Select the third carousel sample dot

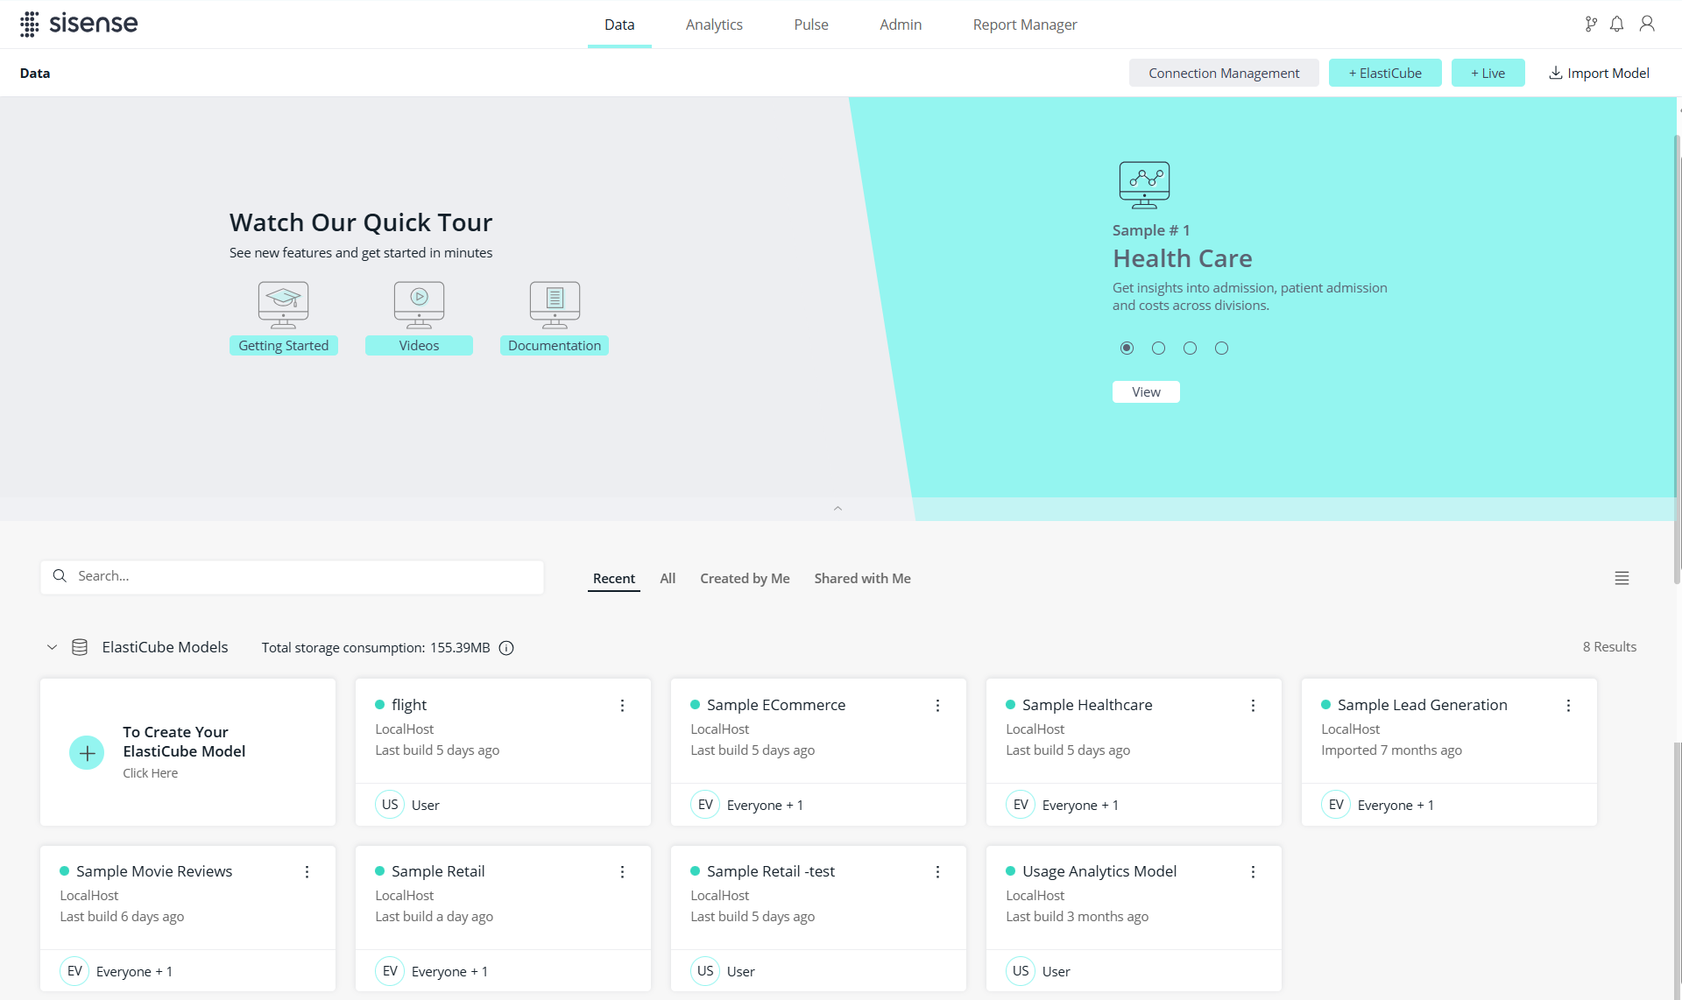coord(1190,349)
